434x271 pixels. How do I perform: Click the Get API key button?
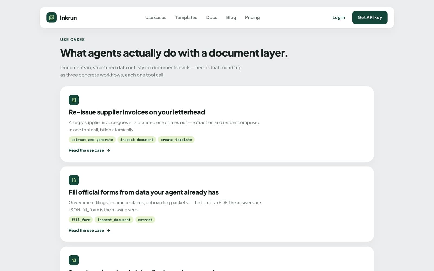[370, 17]
